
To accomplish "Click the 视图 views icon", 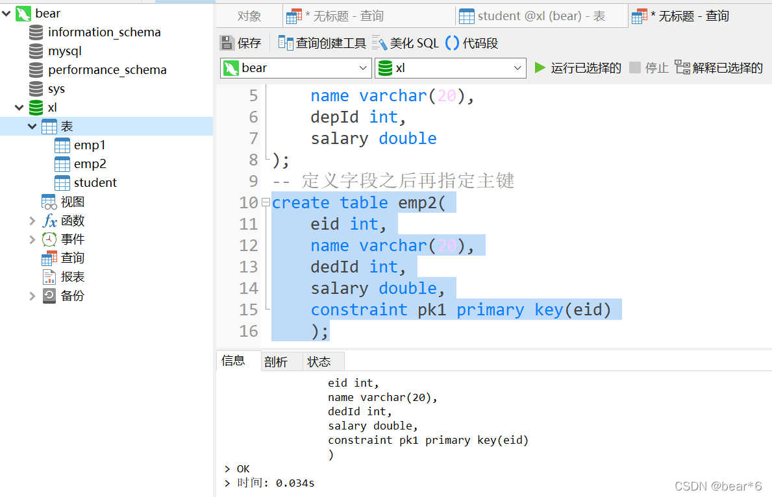I will click(49, 202).
